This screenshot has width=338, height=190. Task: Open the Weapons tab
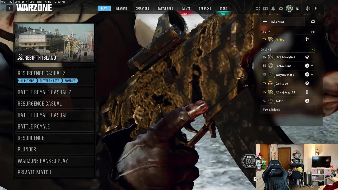(121, 8)
